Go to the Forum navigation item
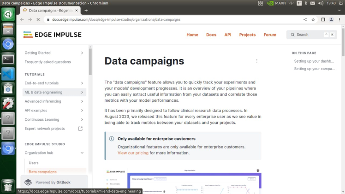The width and height of the screenshot is (345, 194). (270, 35)
